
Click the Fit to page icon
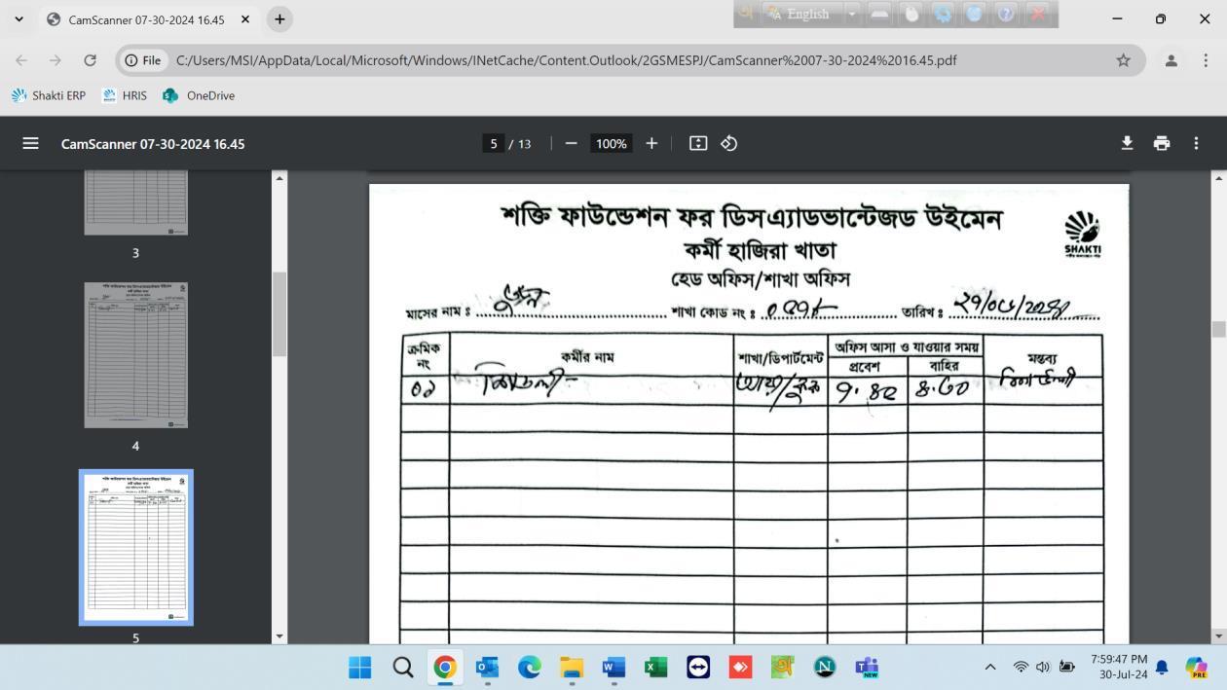698,143
